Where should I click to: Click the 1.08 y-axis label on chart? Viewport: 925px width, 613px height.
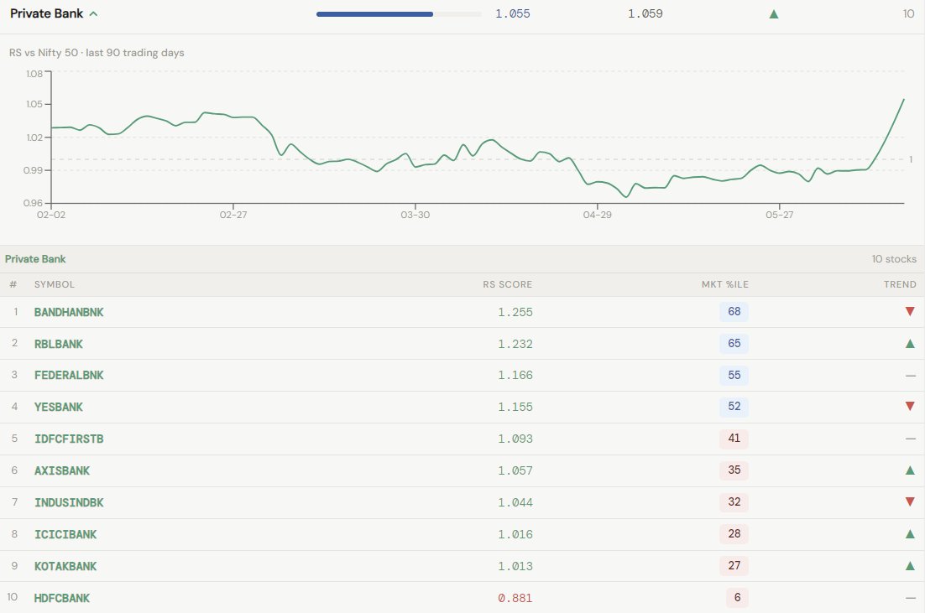34,74
